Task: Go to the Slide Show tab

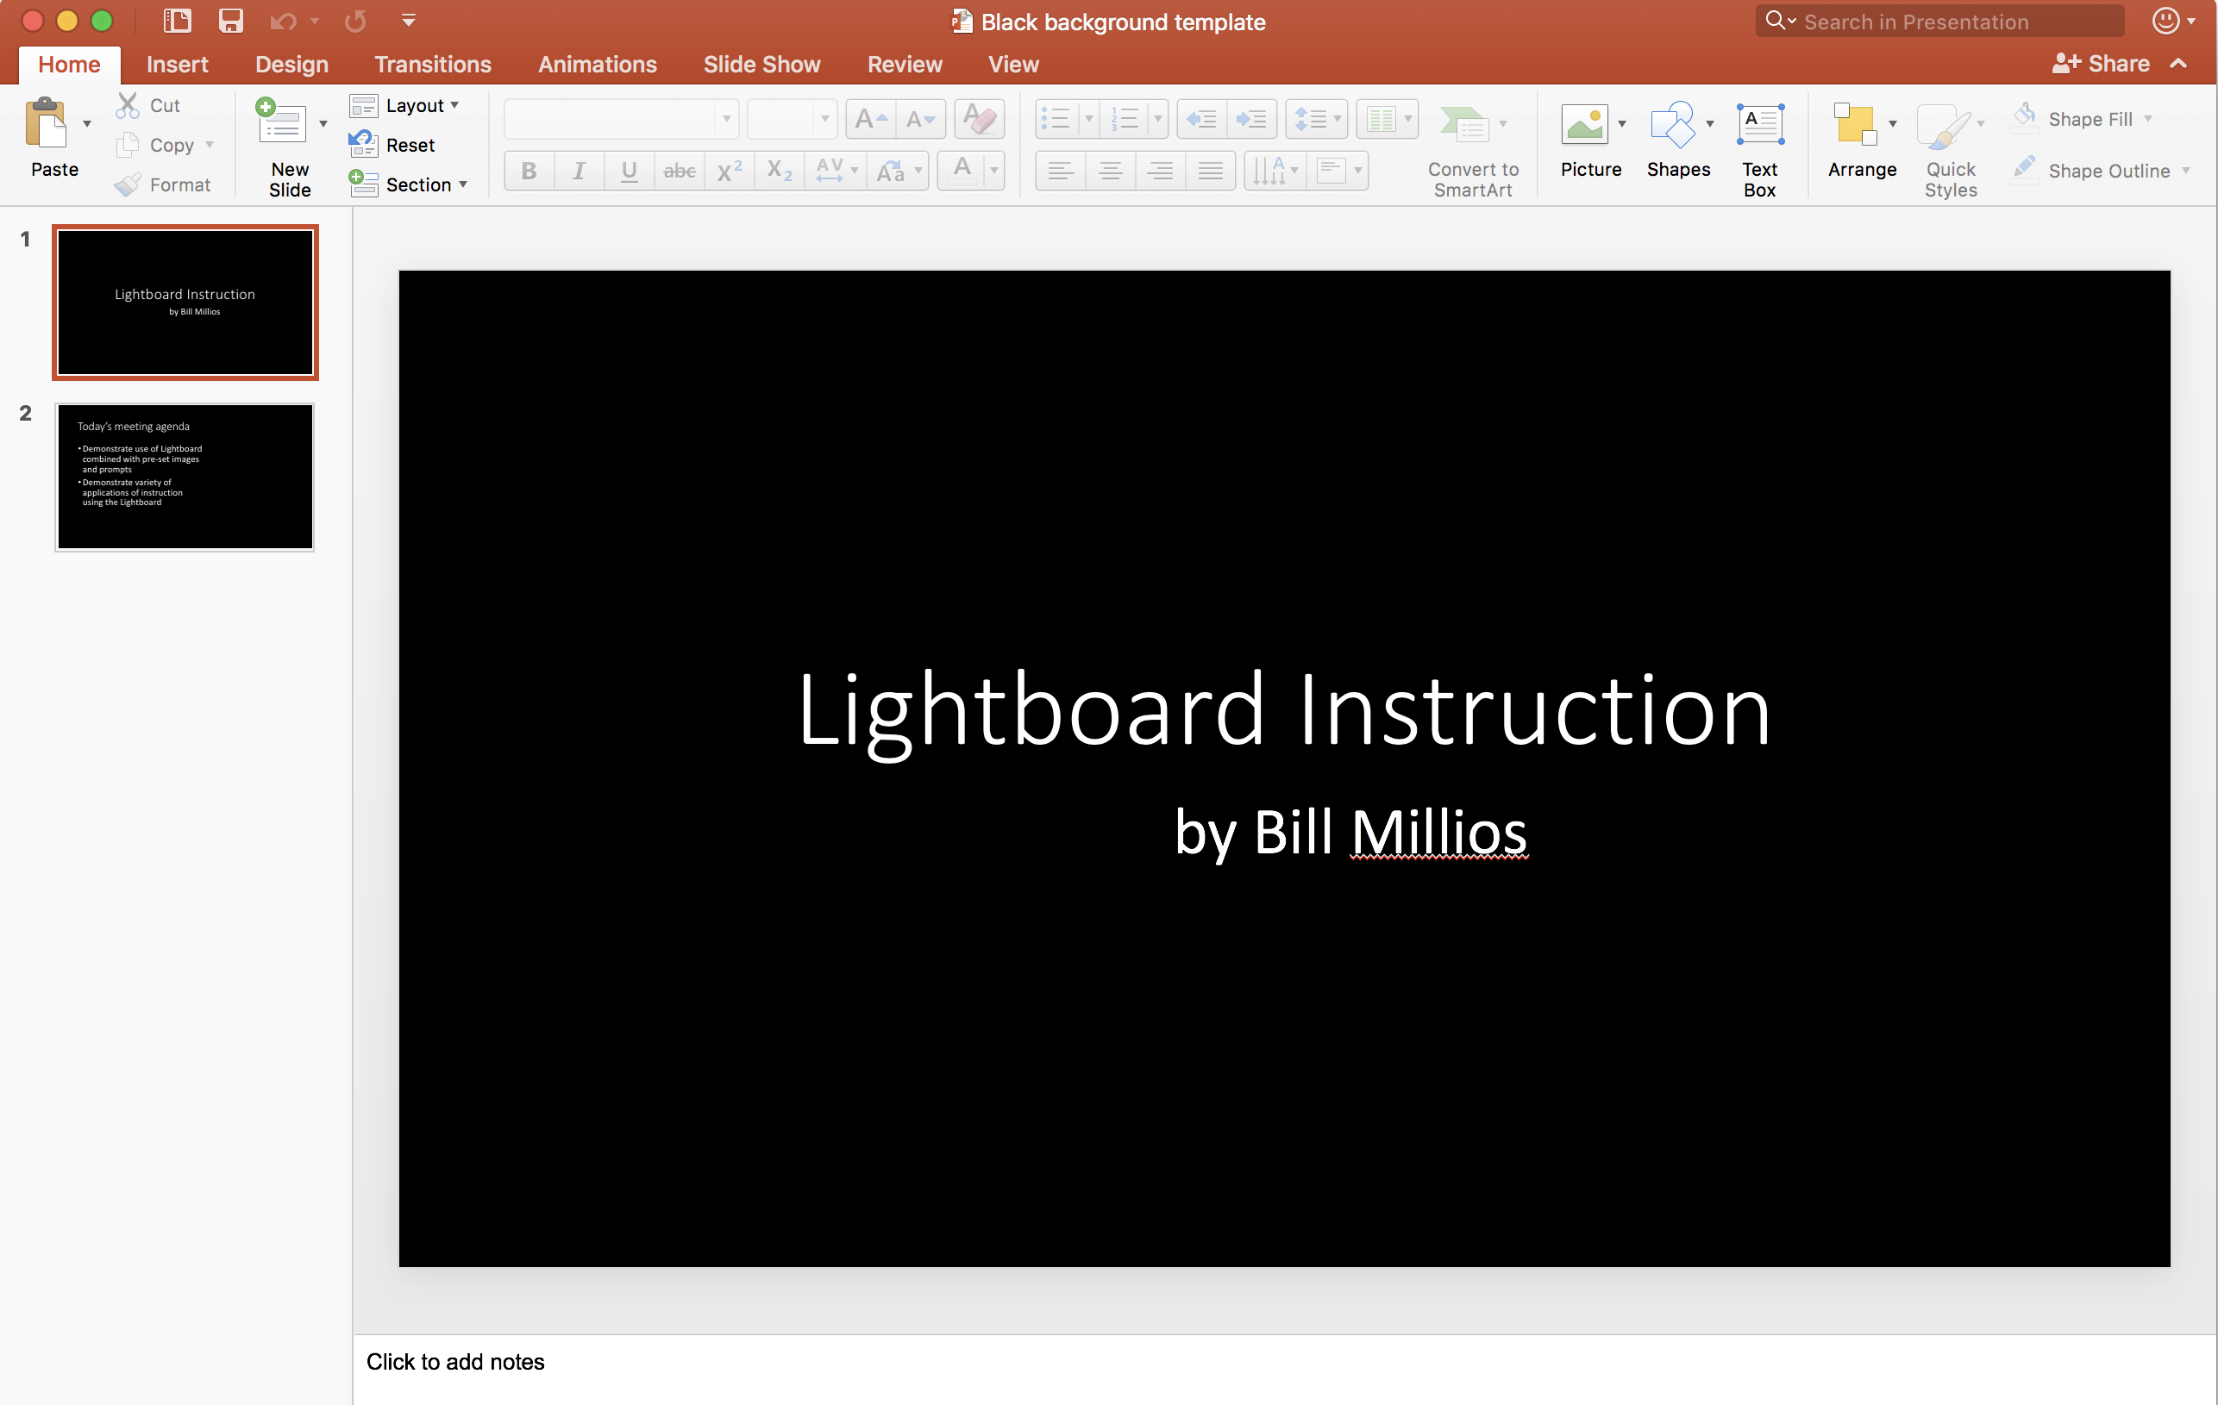Action: tap(761, 65)
